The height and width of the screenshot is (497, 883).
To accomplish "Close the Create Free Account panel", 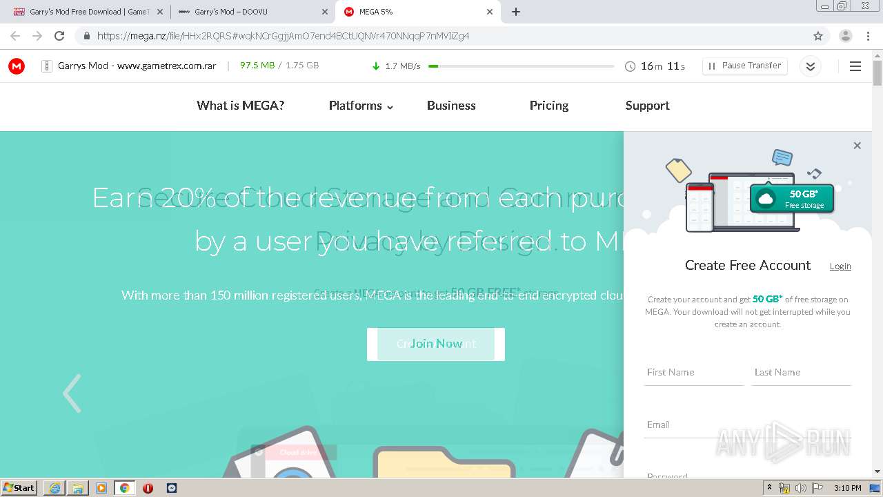I will point(857,146).
